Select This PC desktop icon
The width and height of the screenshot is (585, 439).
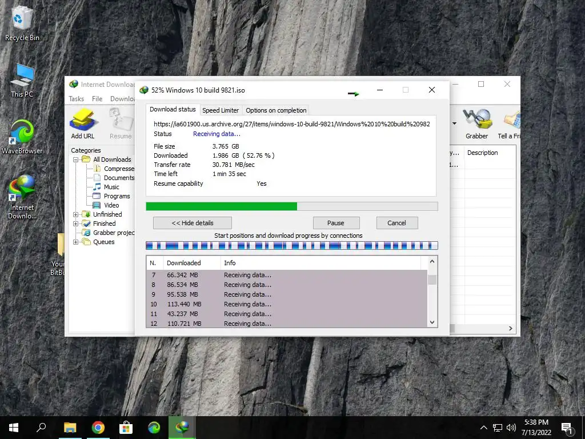[x=22, y=81]
